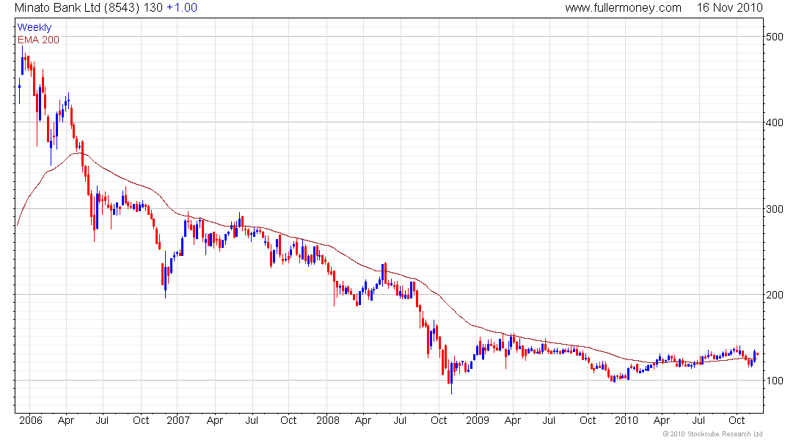The width and height of the screenshot is (807, 440).
Task: Click the 'Weekly' legend label
Action: (34, 27)
